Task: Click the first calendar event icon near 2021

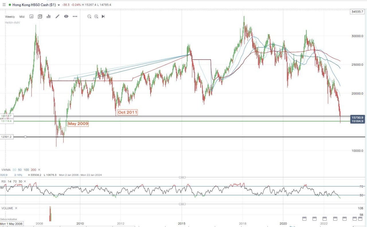Action: 304,219
